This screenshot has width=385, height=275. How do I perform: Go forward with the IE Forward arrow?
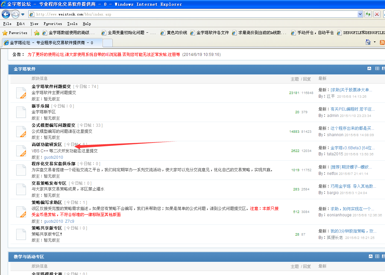[x=15, y=14]
